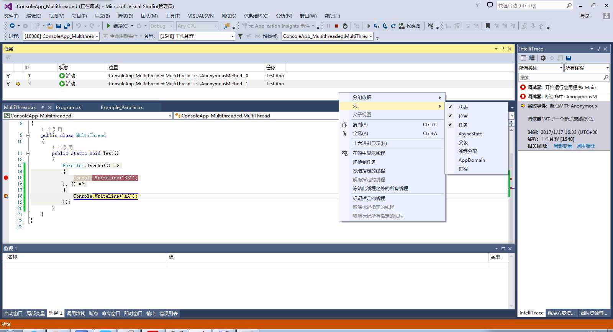Switch IntelliTrace to list events view icon
This screenshot has height=332, width=613.
tap(523, 58)
